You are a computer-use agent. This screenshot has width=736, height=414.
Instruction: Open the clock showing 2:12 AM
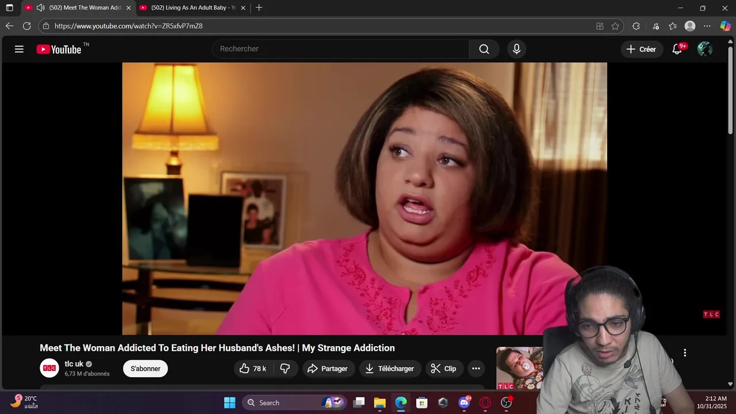click(712, 402)
